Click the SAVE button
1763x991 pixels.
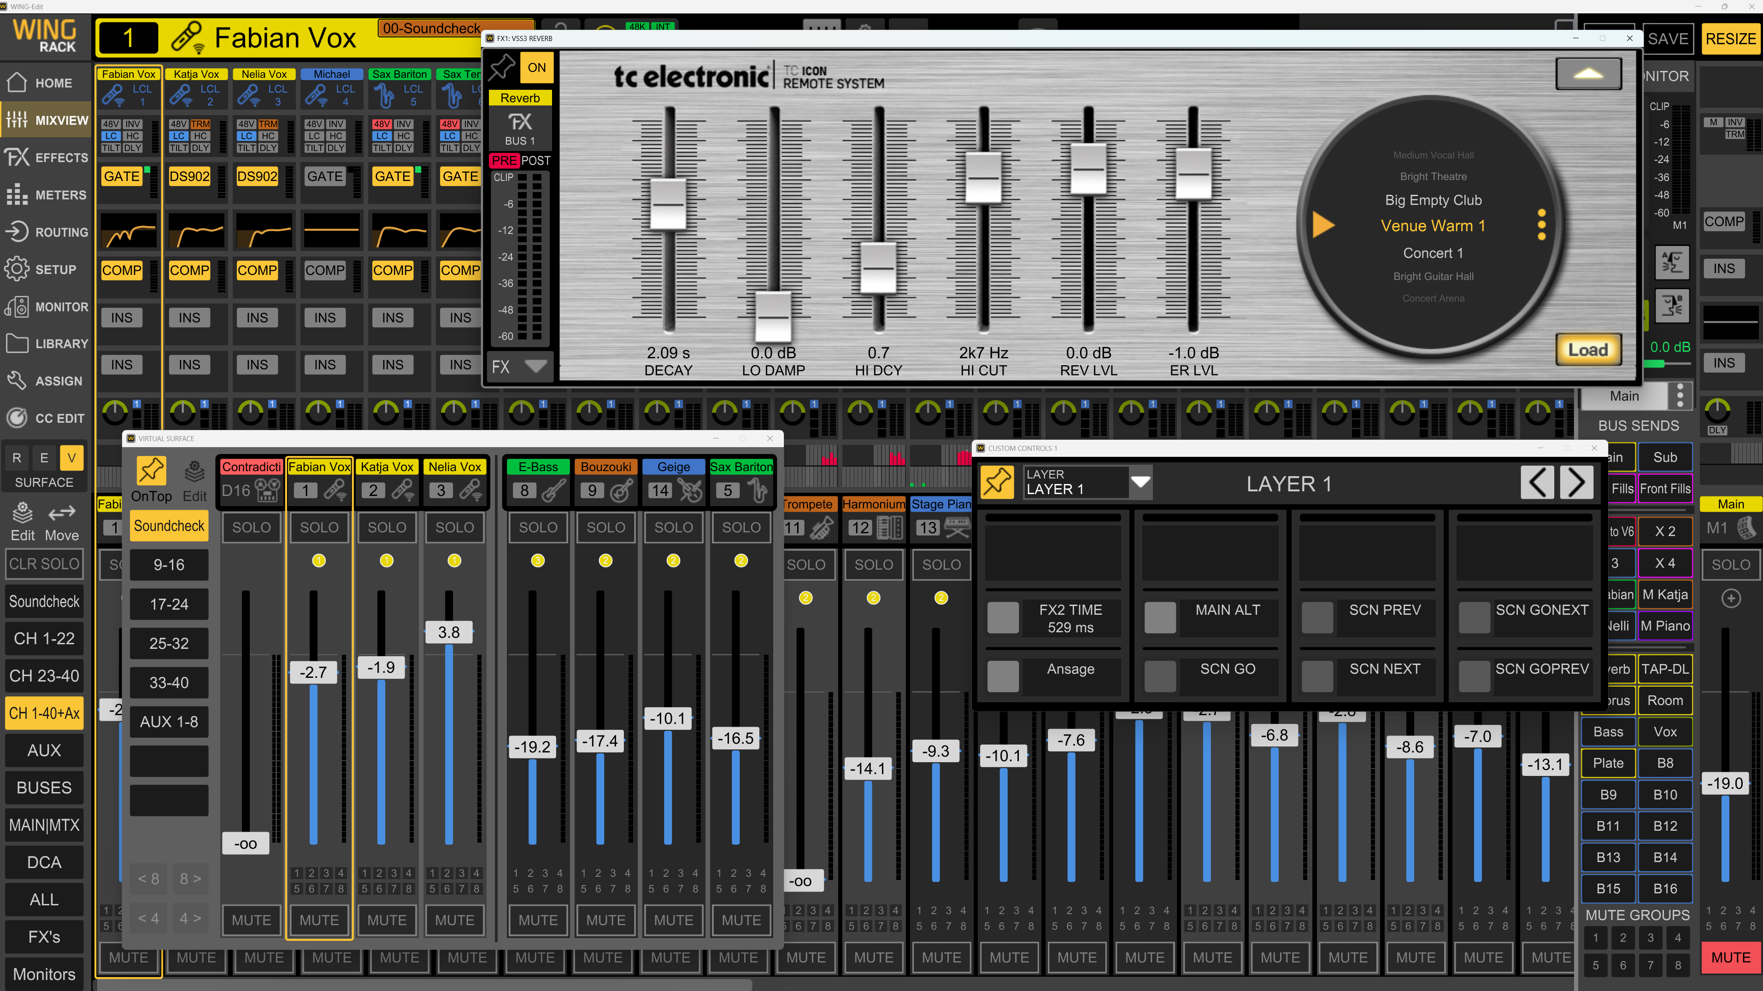[x=1667, y=38]
